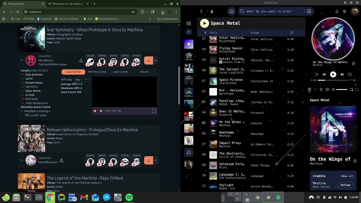Launch Messenger from taskbar

tap(107, 197)
